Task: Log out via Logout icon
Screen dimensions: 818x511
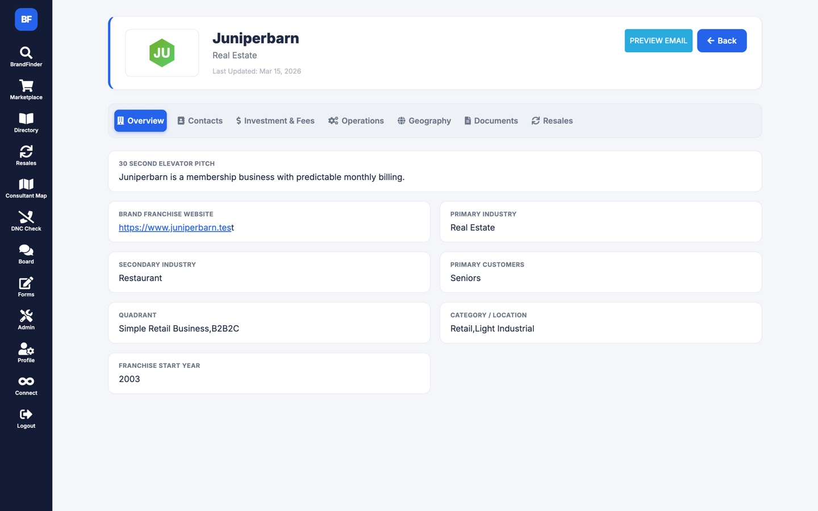Action: point(26,419)
